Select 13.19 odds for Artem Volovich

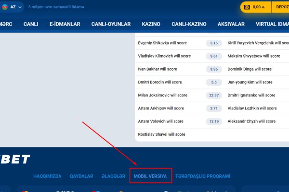click(x=214, y=121)
